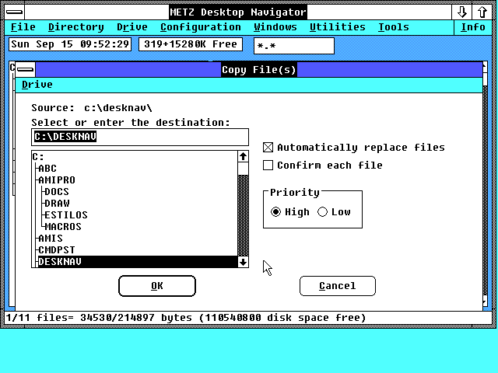Click background window vertical scrollbar track
Image resolution: width=498 pixels, height=373 pixels.
(x=485, y=190)
